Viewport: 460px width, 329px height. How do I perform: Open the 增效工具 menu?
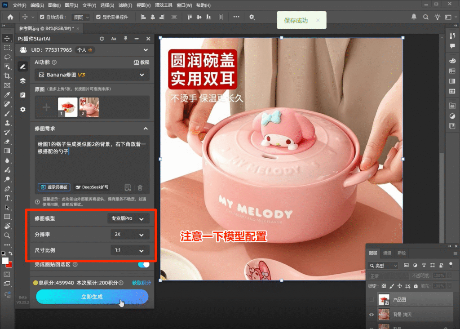[x=164, y=5]
